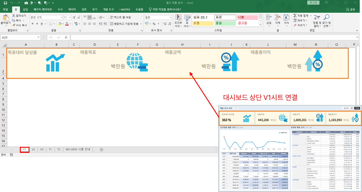Click the 공유 (Share) button
Viewport: 362px width, 192px height.
(350, 9)
